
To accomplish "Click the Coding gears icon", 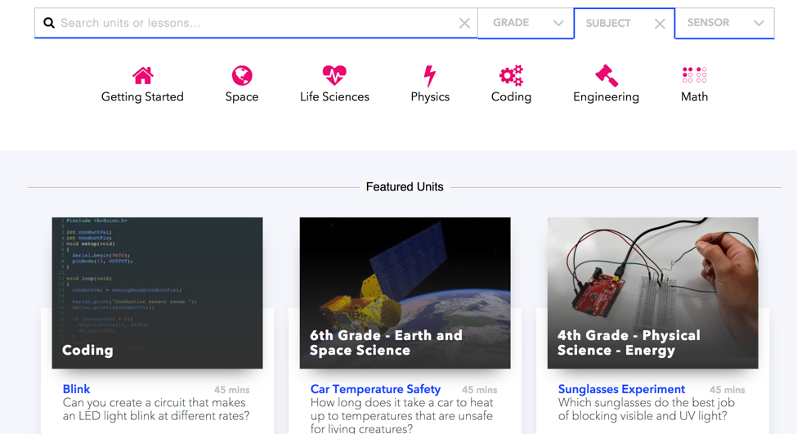I will tap(511, 75).
